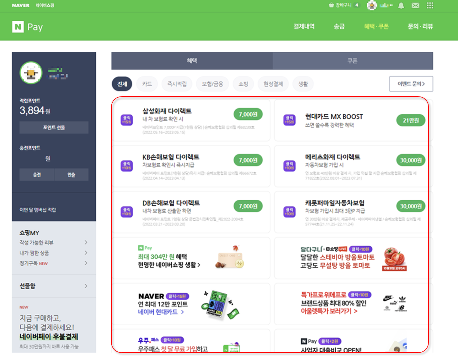Click 클릭+10원 badge on 달다구니 banner
The height and width of the screenshot is (357, 458).
pyautogui.click(x=360, y=249)
